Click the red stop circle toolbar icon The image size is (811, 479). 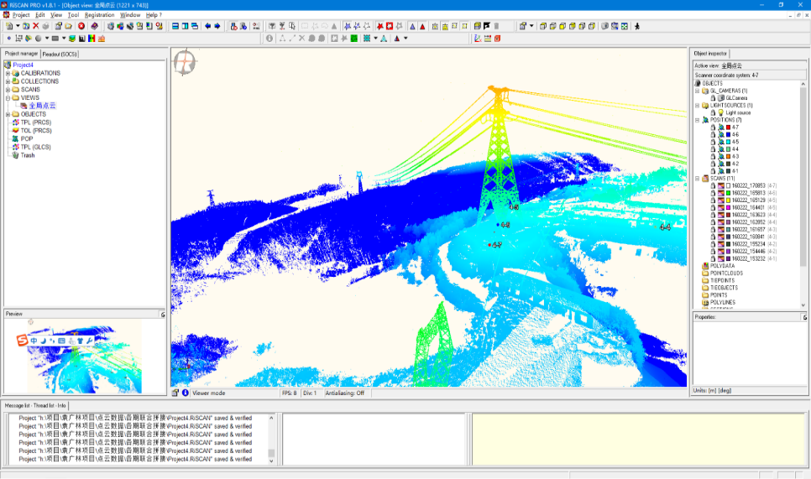[81, 26]
